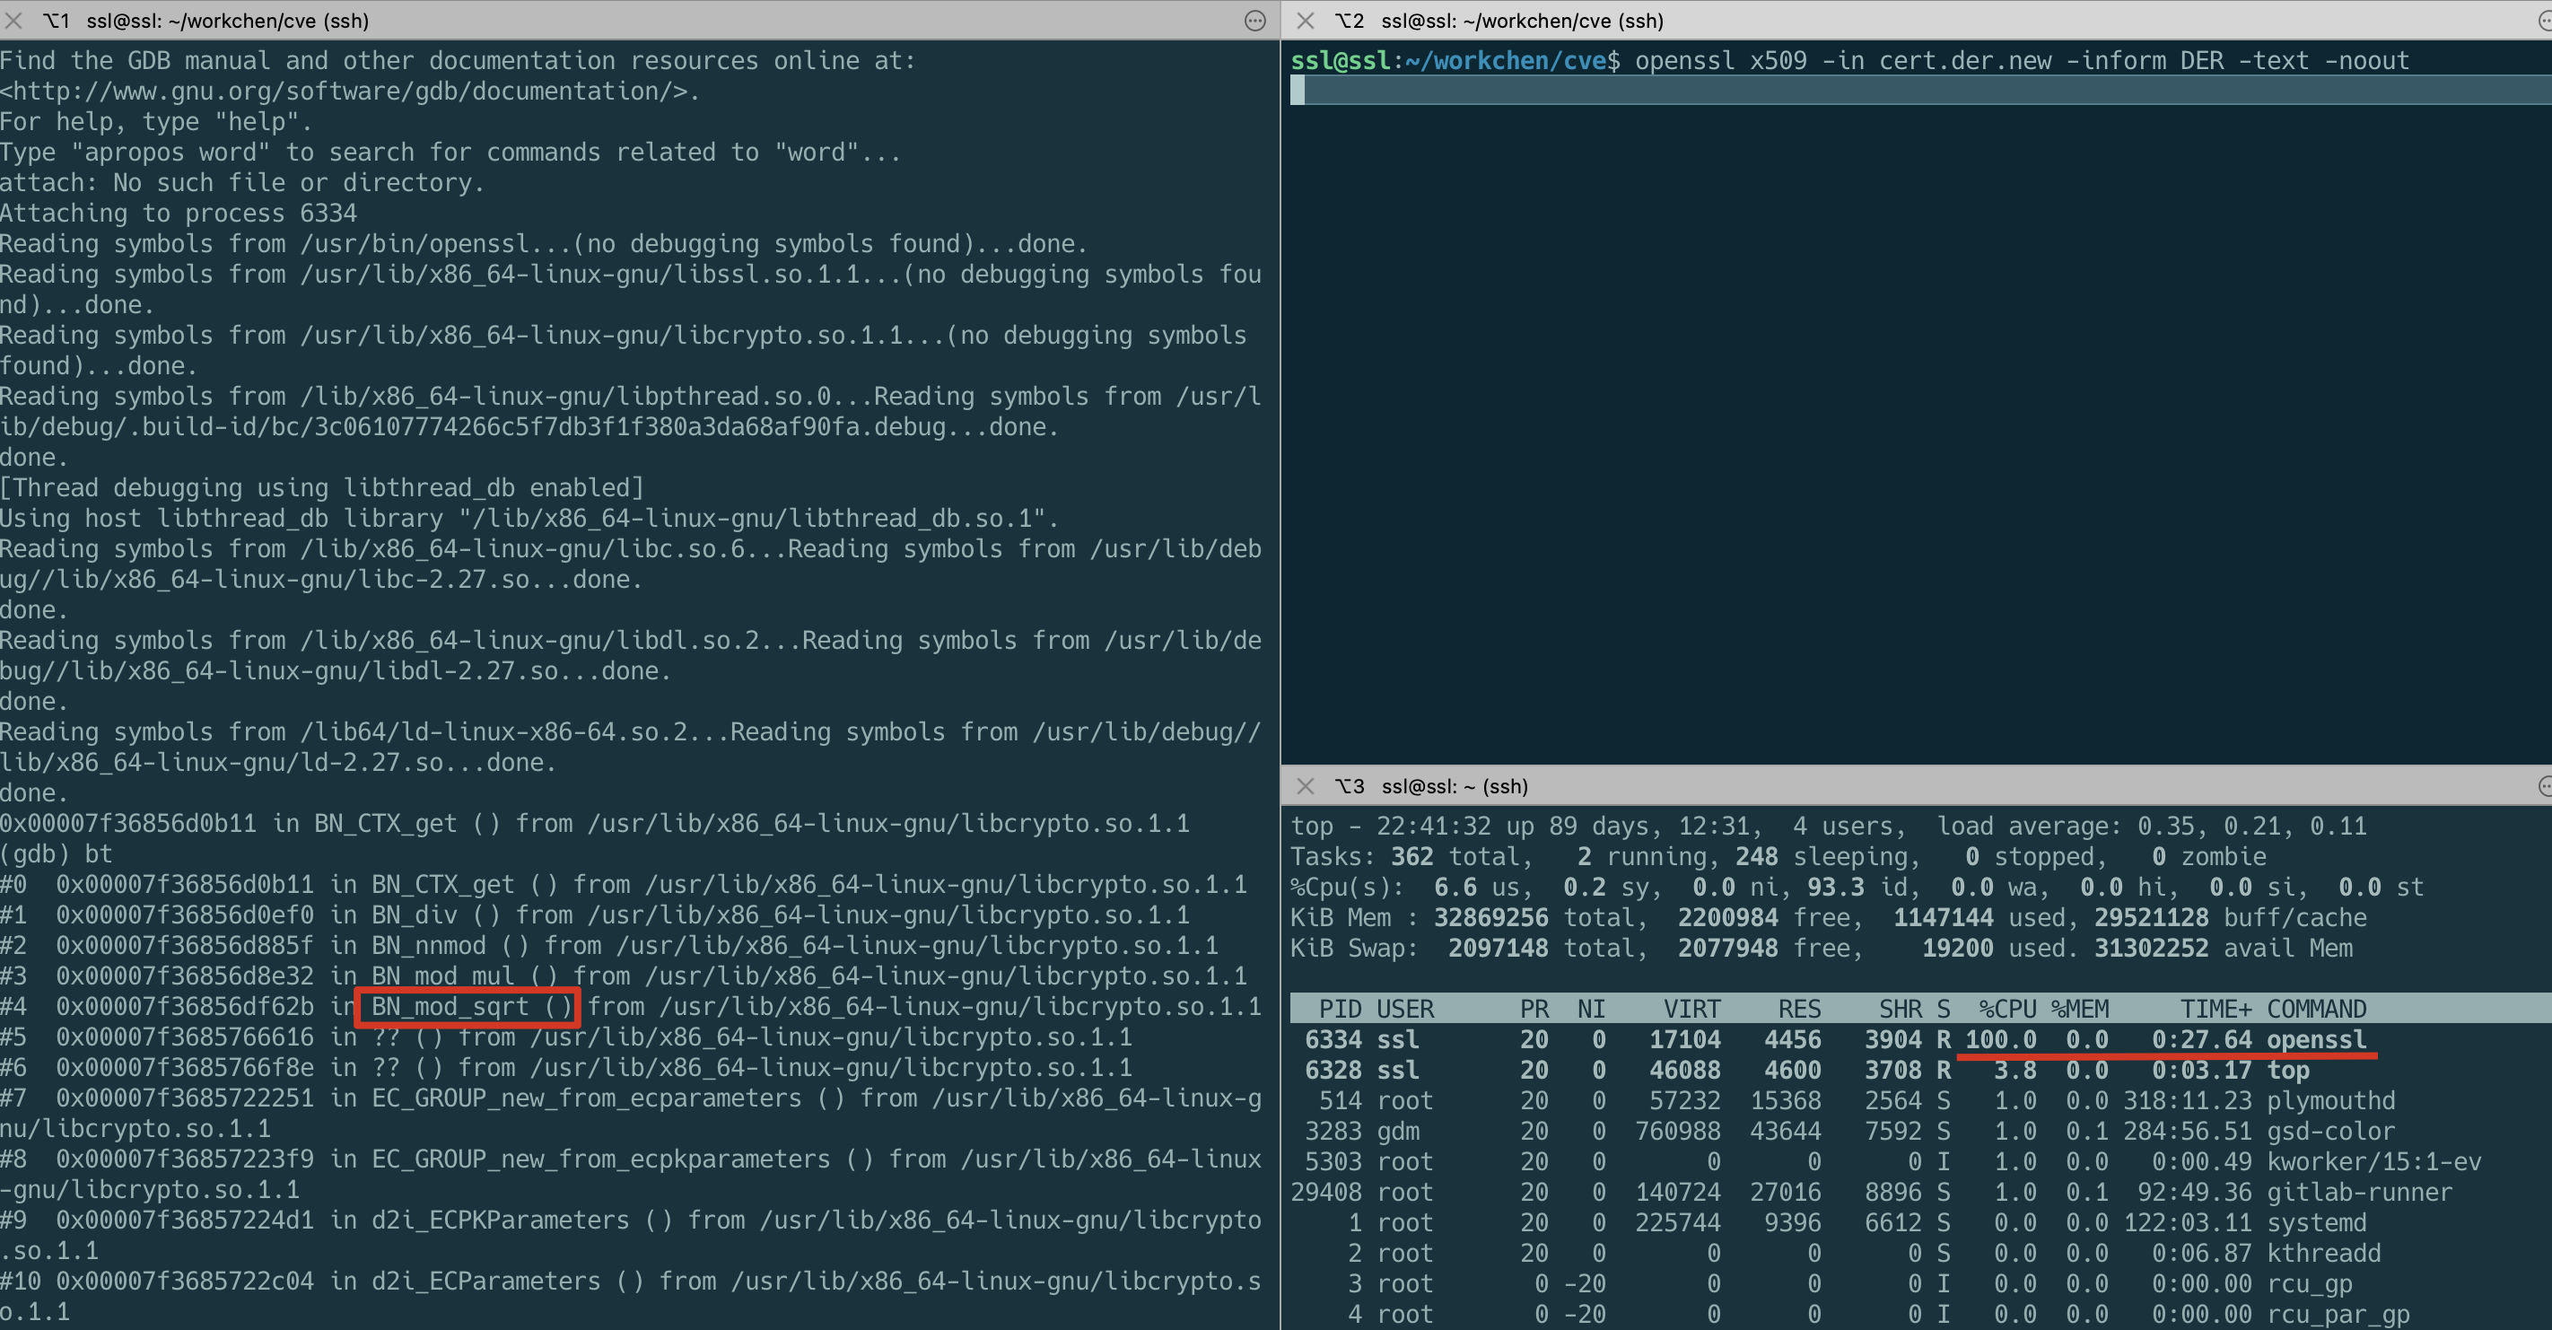2552x1330 pixels.
Task: Close the third pane running top
Action: coord(1306,786)
